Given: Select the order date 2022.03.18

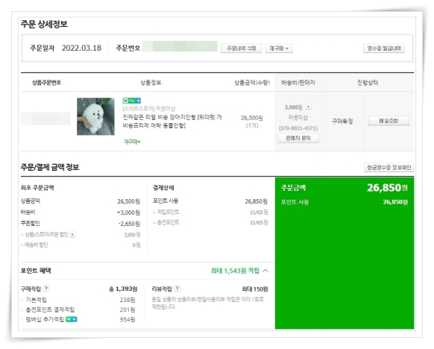Looking at the screenshot, I should click(81, 48).
